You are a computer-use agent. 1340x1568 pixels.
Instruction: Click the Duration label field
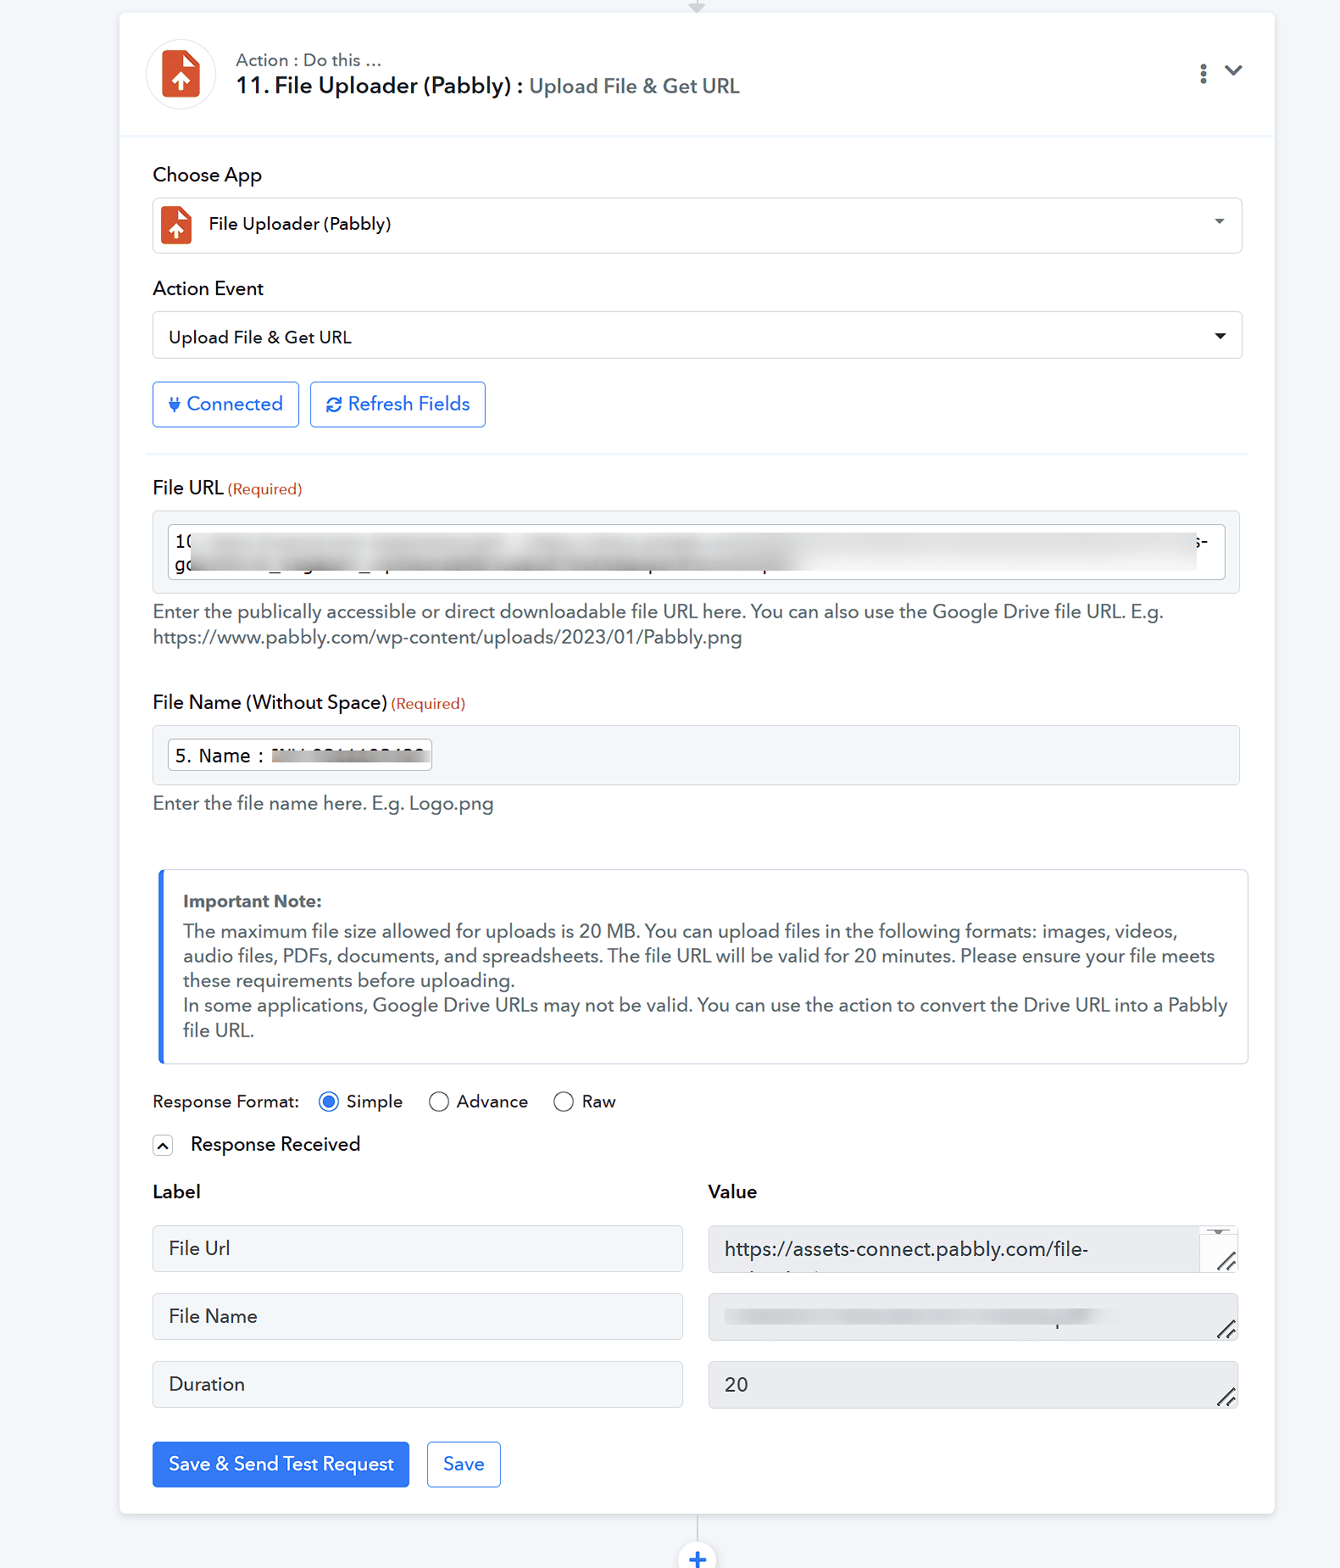coord(417,1384)
